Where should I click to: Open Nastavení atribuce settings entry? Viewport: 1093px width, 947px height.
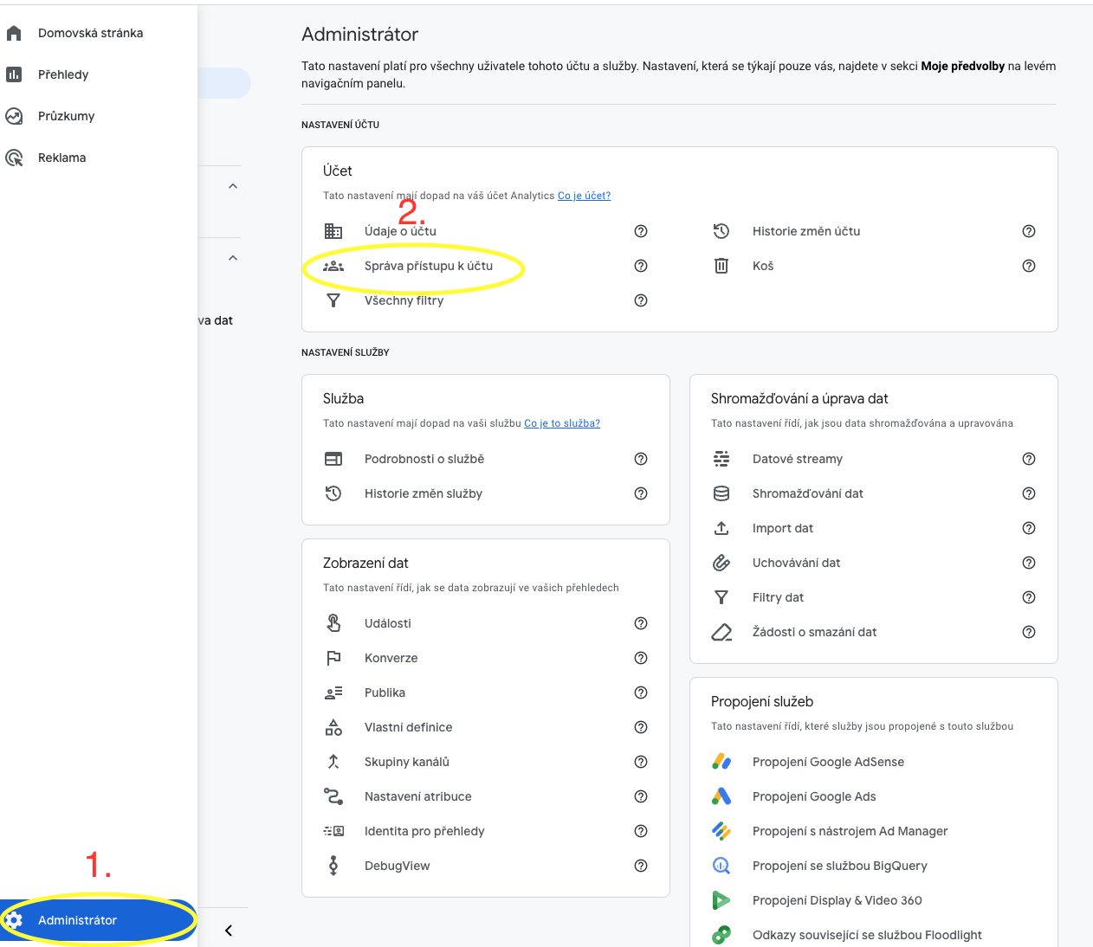pos(418,796)
